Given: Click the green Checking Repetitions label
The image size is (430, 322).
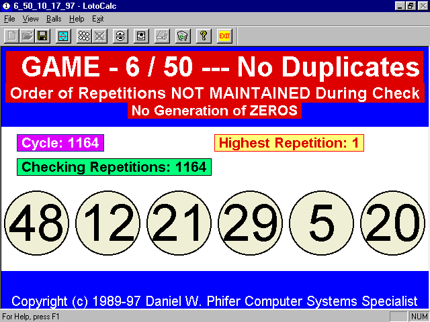Looking at the screenshot, I should [114, 167].
